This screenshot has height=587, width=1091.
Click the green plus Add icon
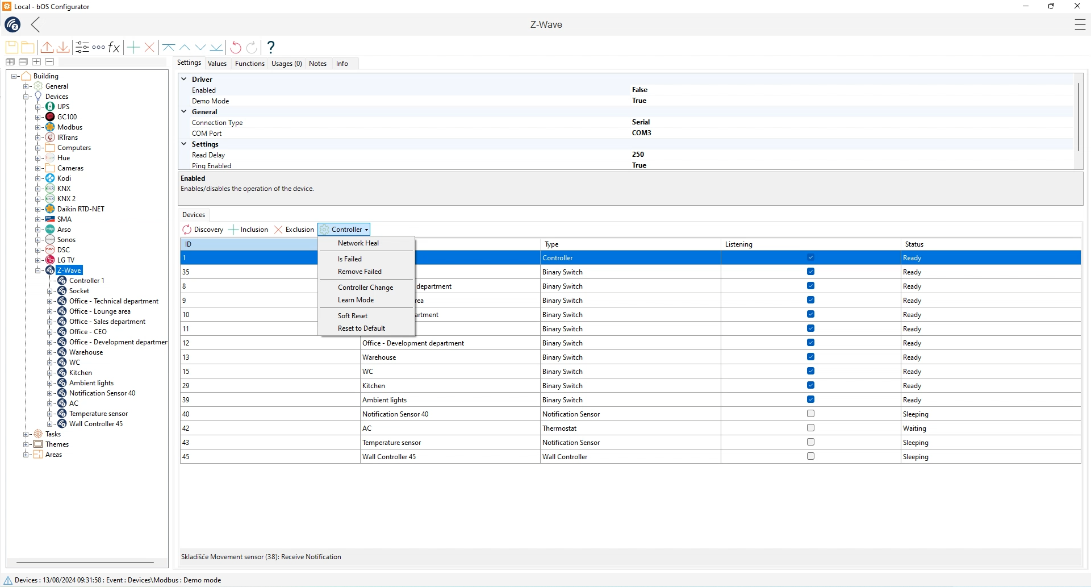pos(133,47)
